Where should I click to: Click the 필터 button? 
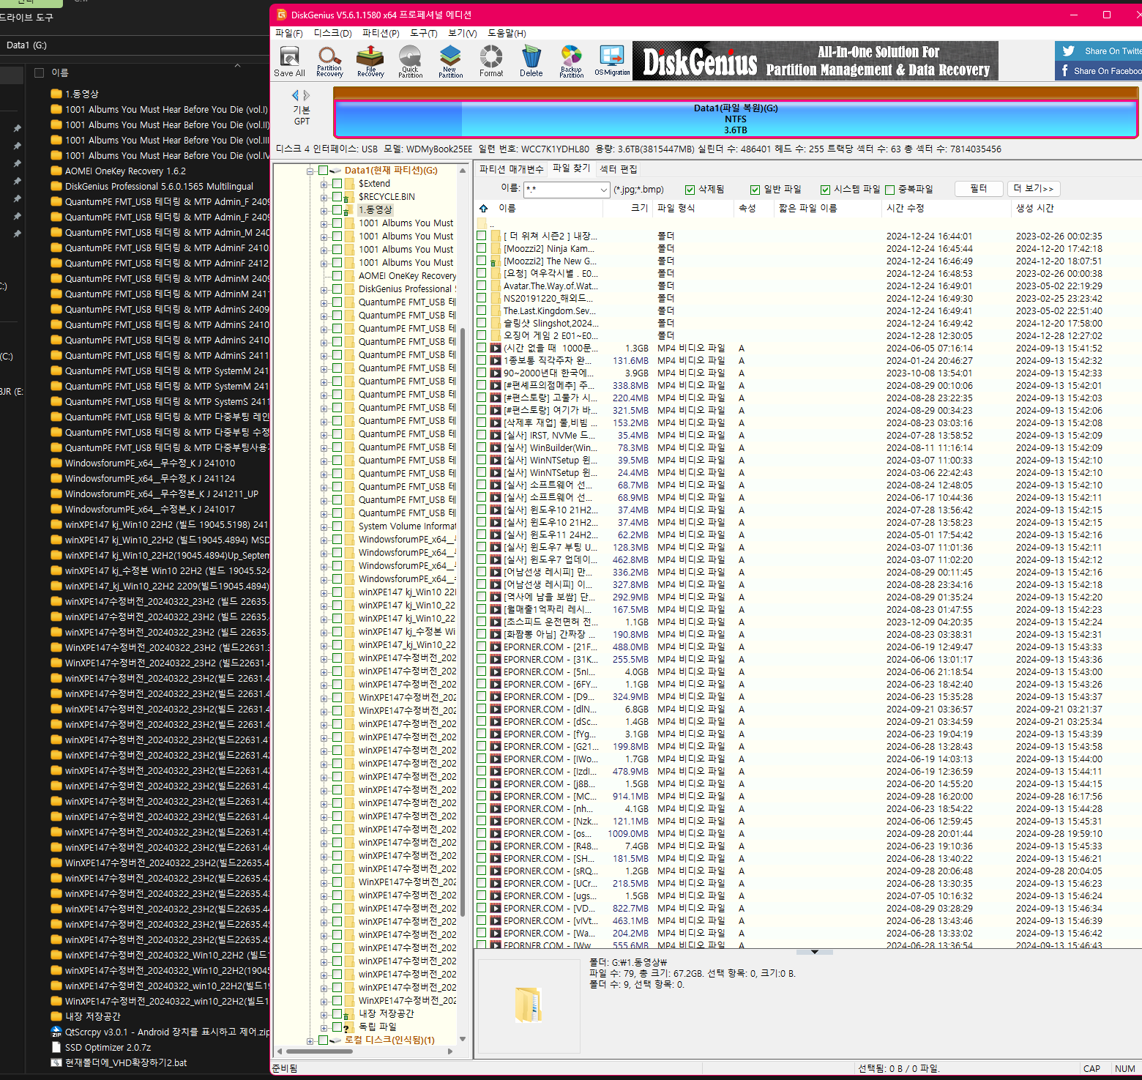(x=978, y=189)
